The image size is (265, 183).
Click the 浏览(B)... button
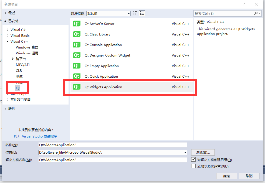tap(203, 152)
